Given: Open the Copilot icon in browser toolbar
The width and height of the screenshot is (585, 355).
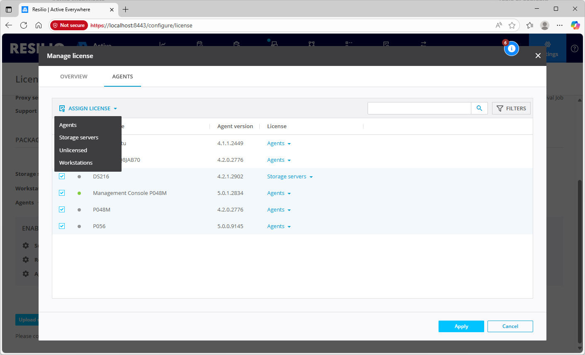Looking at the screenshot, I should pyautogui.click(x=575, y=25).
